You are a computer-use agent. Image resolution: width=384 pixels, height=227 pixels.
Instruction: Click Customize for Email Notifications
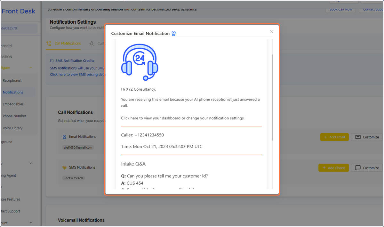tap(367, 137)
